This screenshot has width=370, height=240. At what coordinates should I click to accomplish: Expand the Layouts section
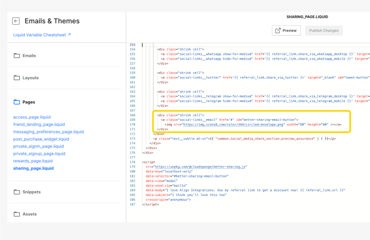point(31,78)
